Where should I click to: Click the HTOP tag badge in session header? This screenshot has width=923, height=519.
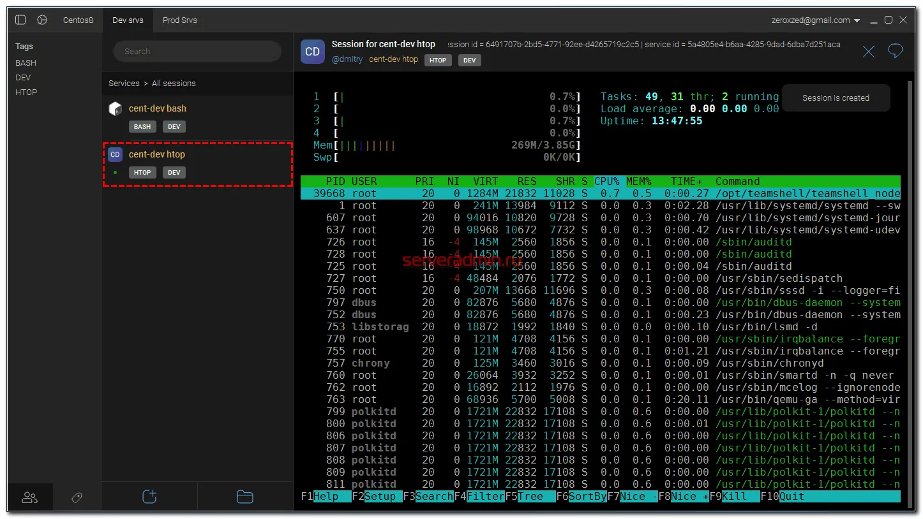point(438,60)
